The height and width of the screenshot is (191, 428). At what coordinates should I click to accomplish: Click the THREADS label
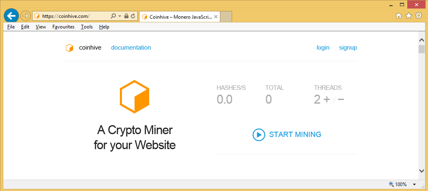tap(328, 88)
